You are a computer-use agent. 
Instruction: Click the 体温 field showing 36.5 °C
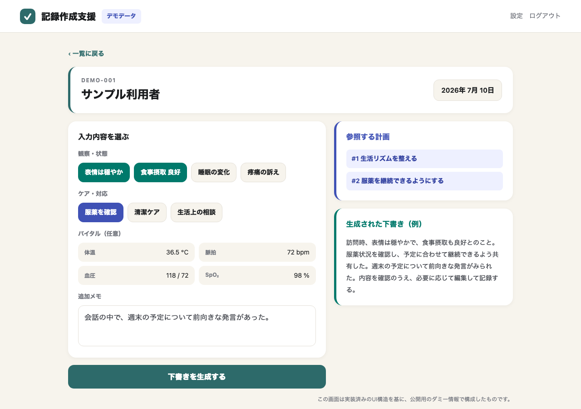[136, 252]
